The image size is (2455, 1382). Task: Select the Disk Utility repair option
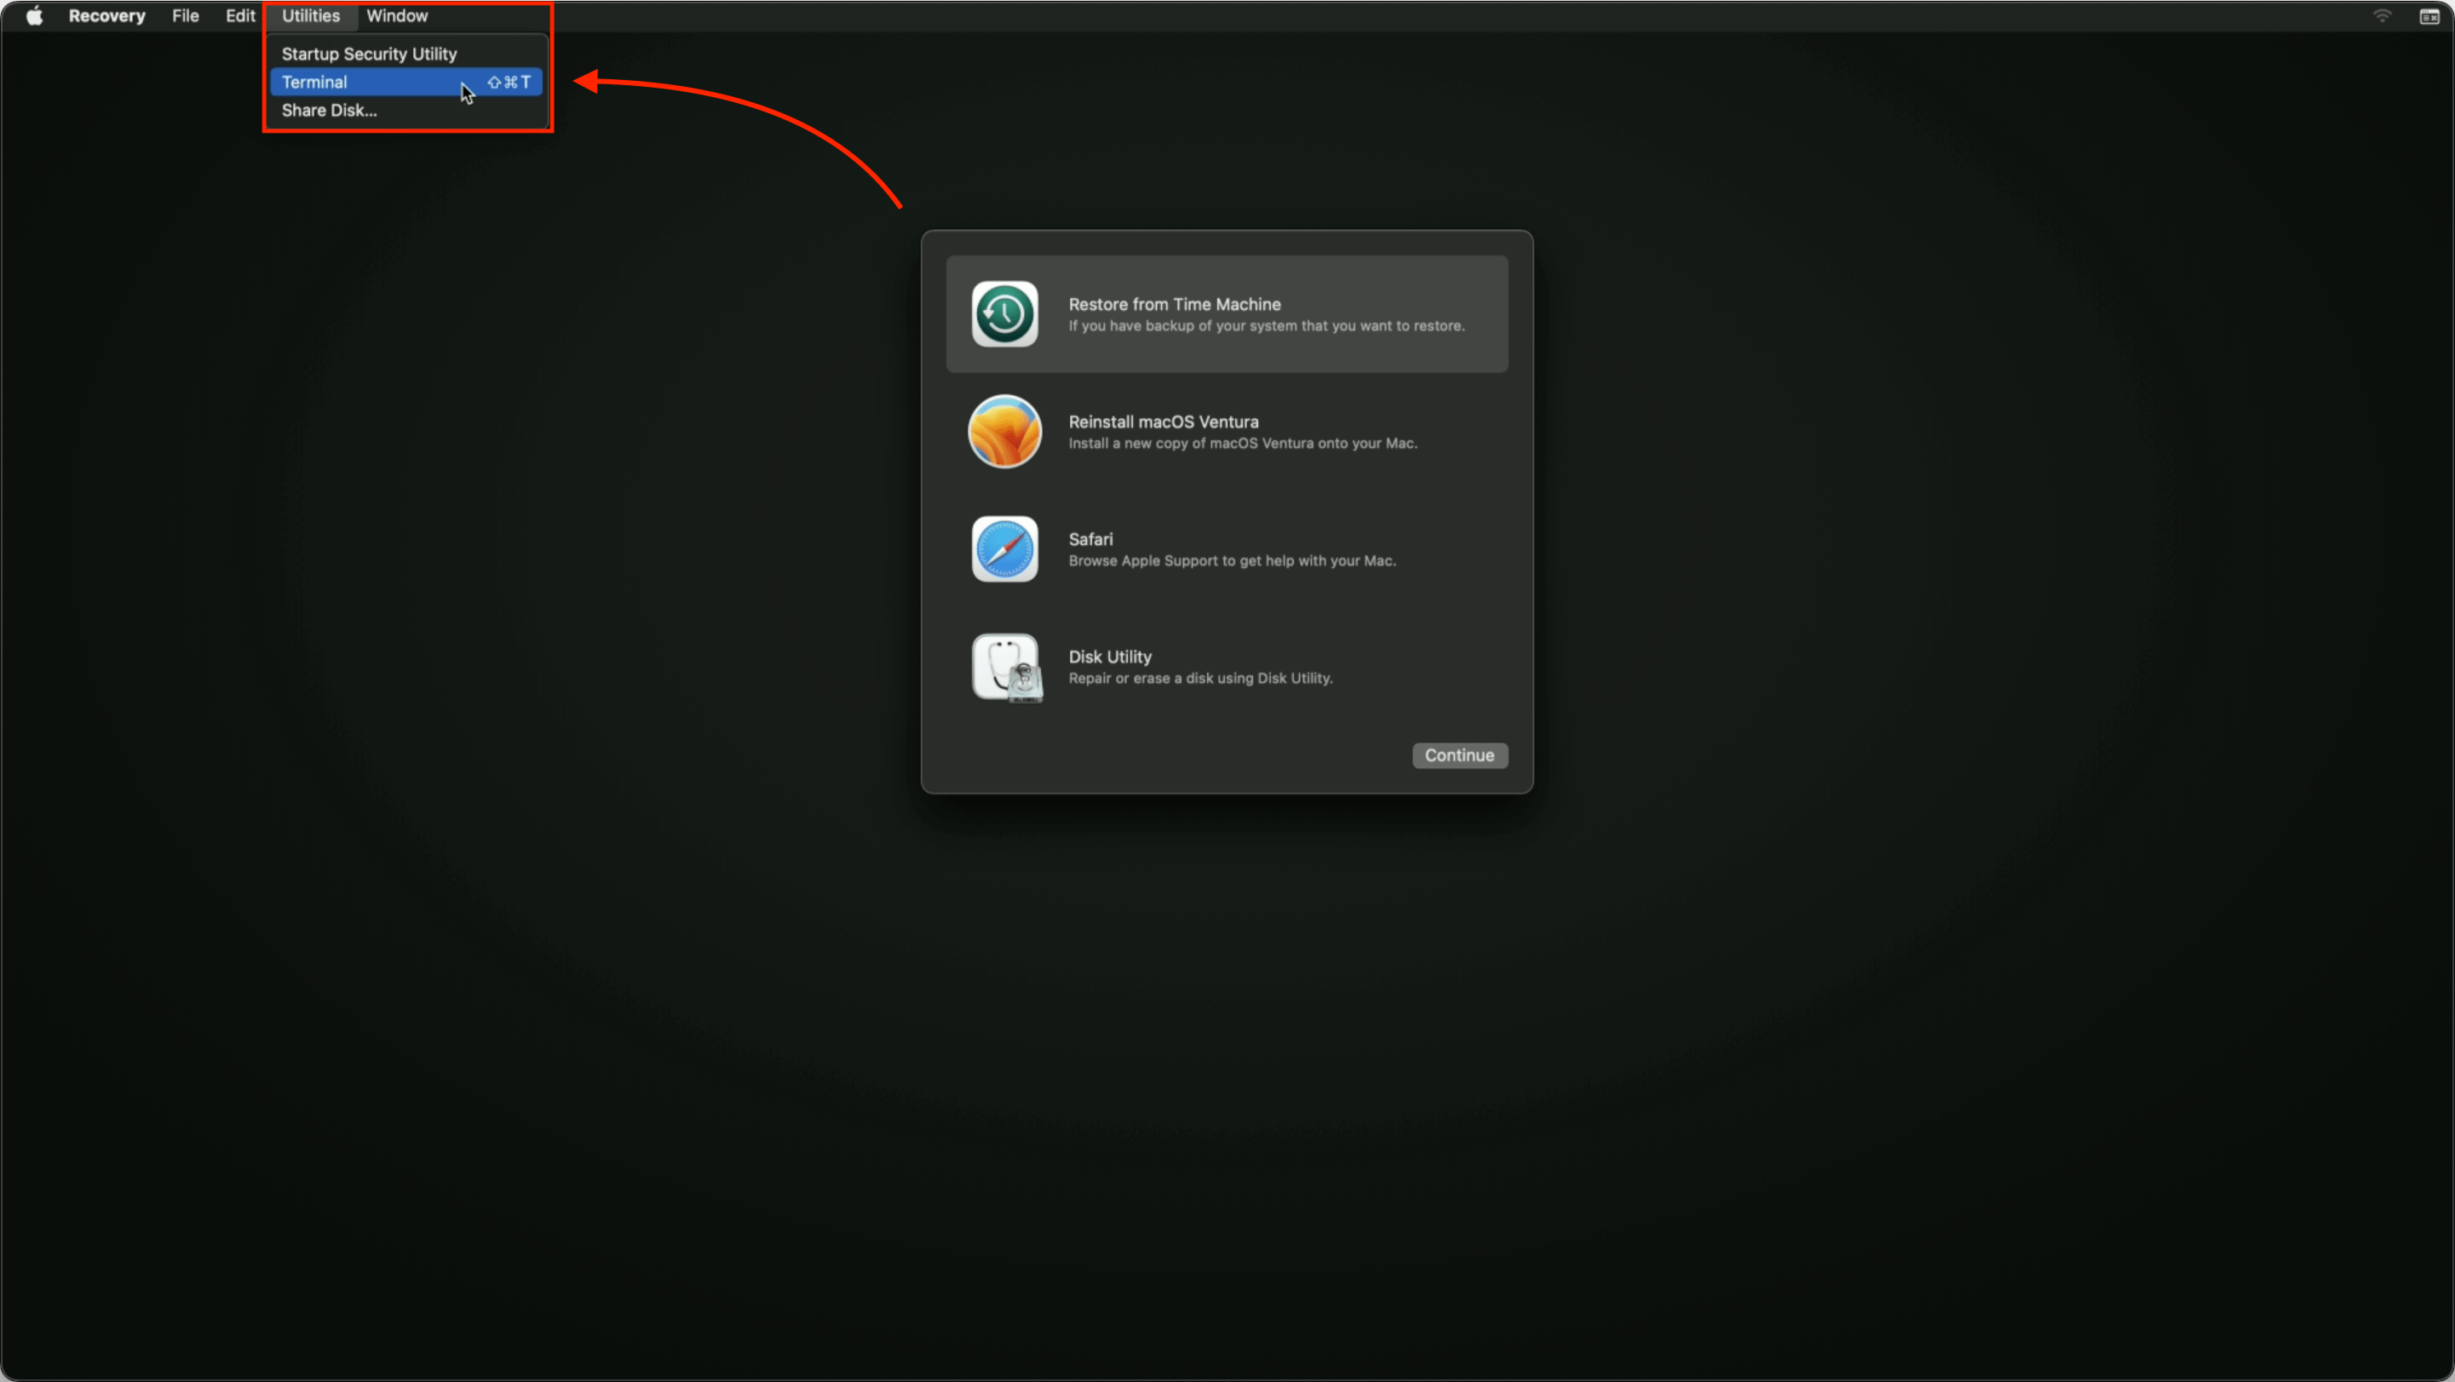pos(1227,667)
